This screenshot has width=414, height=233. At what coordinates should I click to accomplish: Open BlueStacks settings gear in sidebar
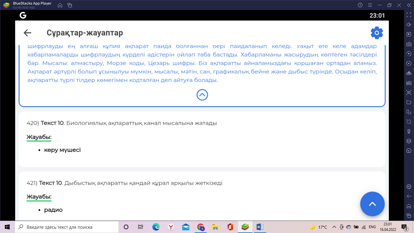click(409, 186)
